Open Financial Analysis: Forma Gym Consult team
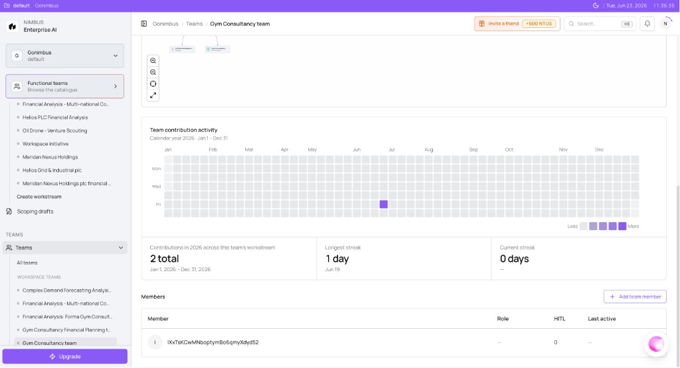This screenshot has height=368, width=680. tap(67, 316)
